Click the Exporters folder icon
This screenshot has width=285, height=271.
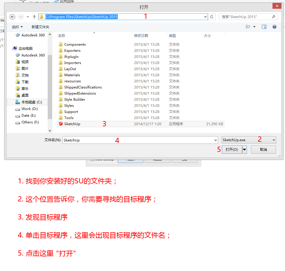point(61,51)
